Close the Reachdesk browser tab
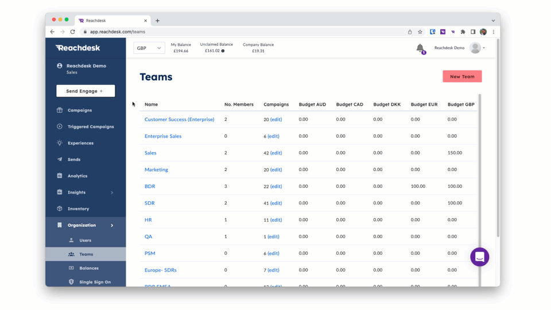The width and height of the screenshot is (551, 310). coord(145,21)
